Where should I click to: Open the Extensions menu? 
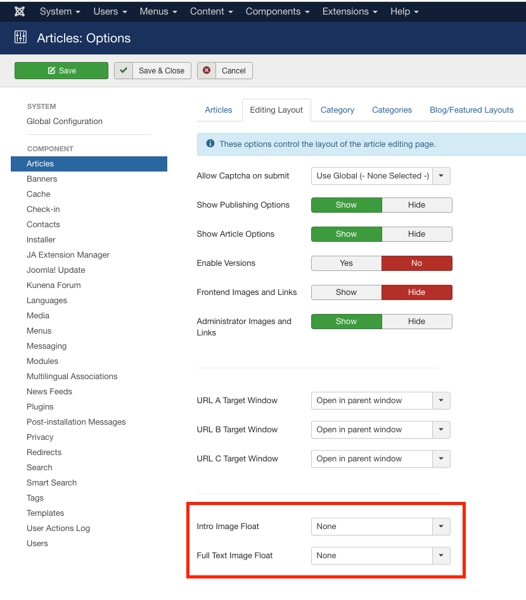349,11
